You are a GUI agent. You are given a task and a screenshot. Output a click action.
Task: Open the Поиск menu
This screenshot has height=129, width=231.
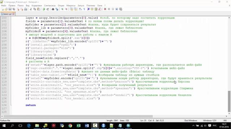tap(21, 6)
